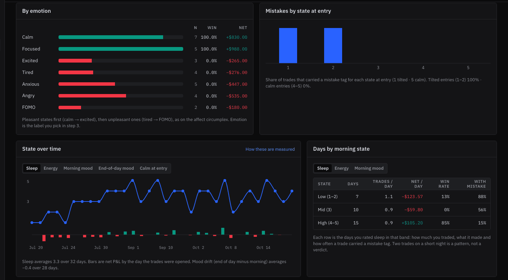Click the TRADES / DAY column header
The image size is (508, 280).
click(383, 184)
